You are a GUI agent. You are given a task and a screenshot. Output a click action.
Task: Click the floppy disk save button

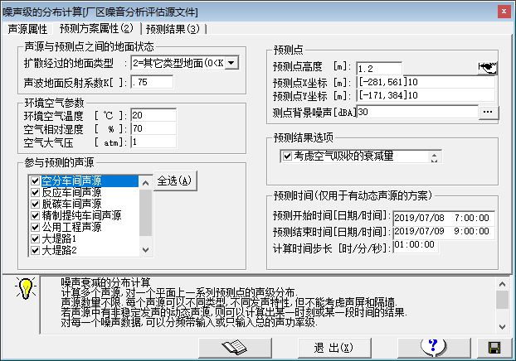494,348
